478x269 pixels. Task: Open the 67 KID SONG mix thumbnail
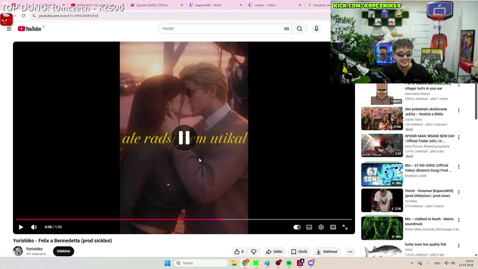point(382,174)
